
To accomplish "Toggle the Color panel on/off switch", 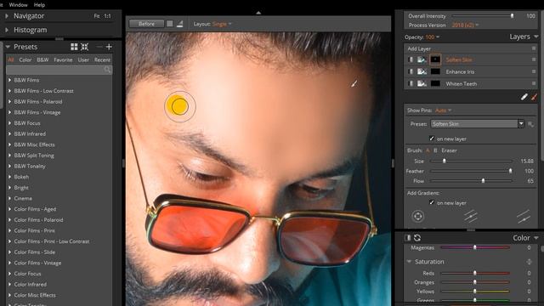I will click(408, 238).
